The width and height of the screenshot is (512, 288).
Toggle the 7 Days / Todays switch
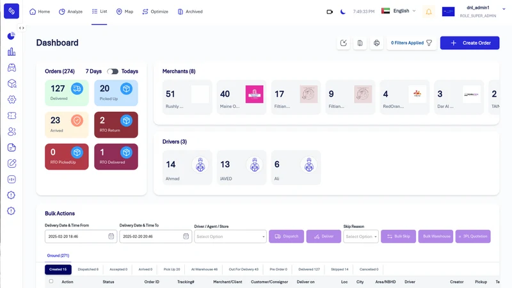(113, 71)
